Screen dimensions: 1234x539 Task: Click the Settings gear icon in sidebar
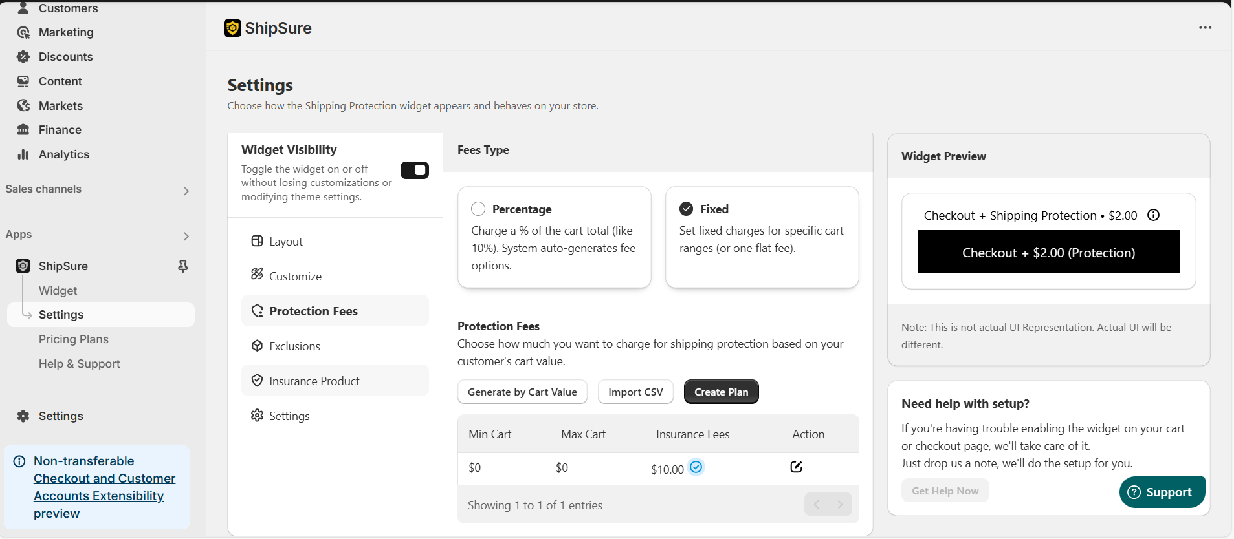click(23, 416)
